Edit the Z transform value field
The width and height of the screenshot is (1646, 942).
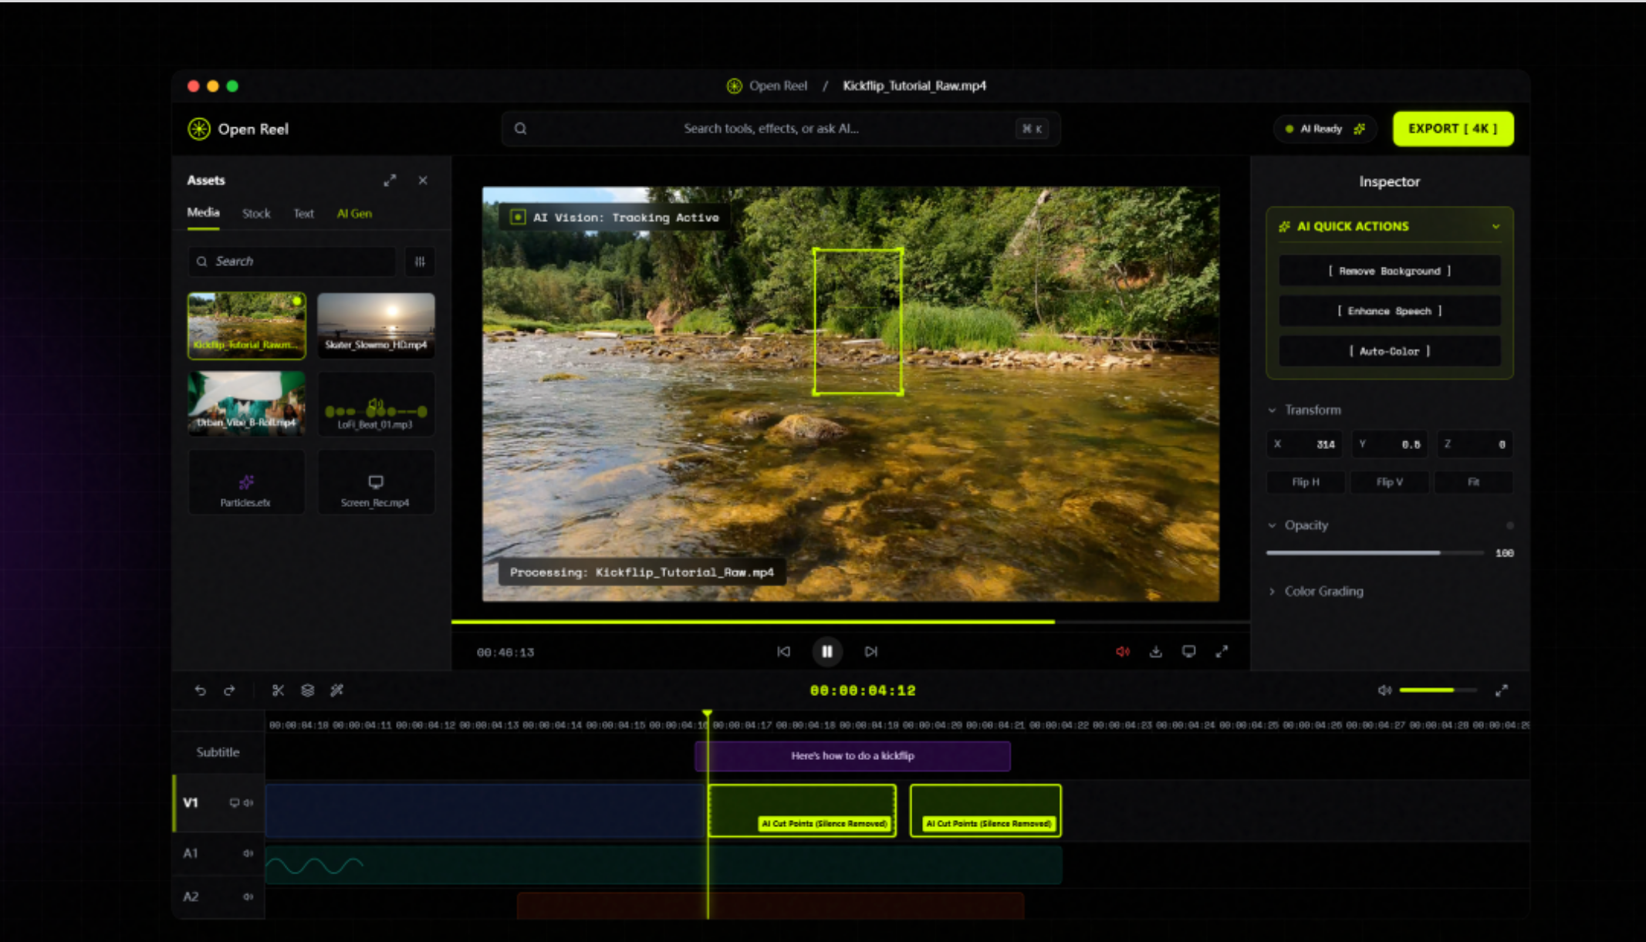[x=1474, y=444]
